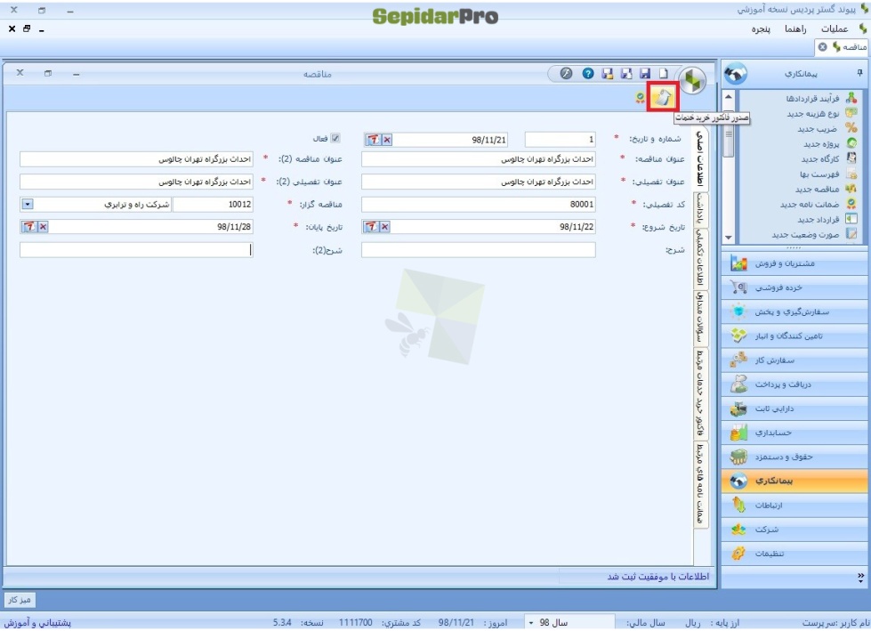Click the save-and-new icon with the yellow sheet
This screenshot has width=871, height=631.
point(607,73)
